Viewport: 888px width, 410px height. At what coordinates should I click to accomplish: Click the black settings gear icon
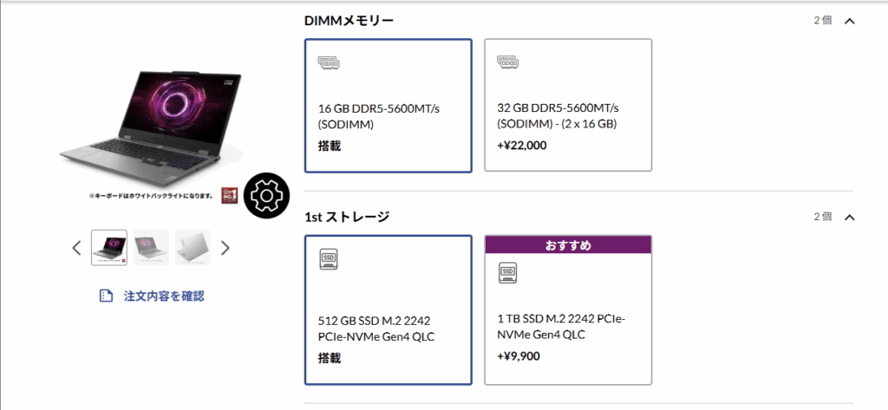(266, 196)
